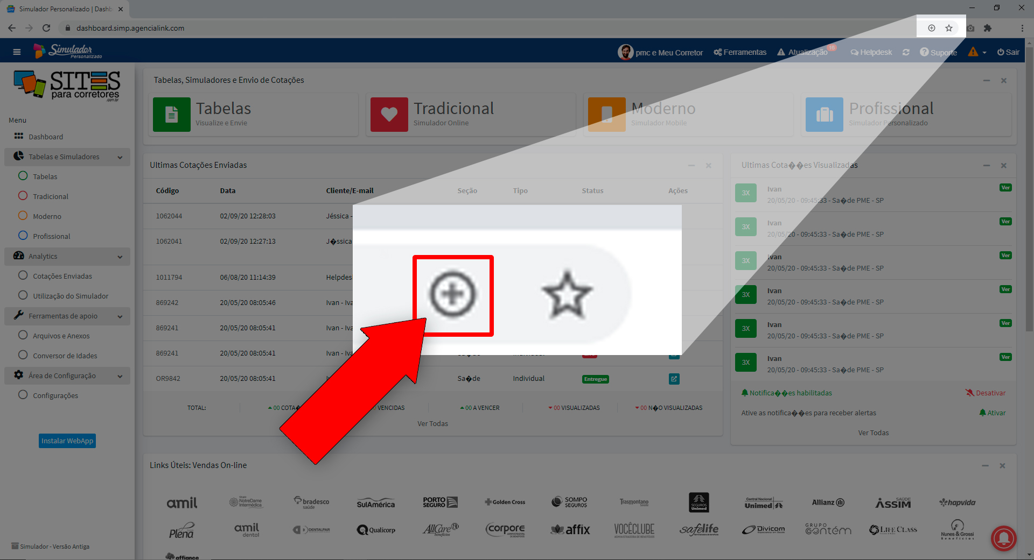This screenshot has height=560, width=1034.
Task: Collapse the Analytics sidebar section
Action: point(120,257)
